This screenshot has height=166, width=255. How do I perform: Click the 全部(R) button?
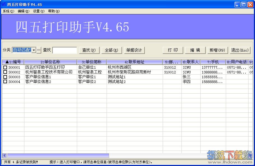click(x=112, y=50)
